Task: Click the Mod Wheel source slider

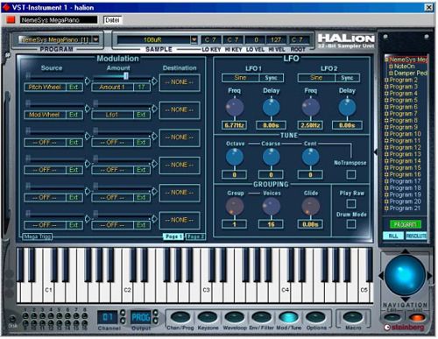Action: tap(55, 104)
